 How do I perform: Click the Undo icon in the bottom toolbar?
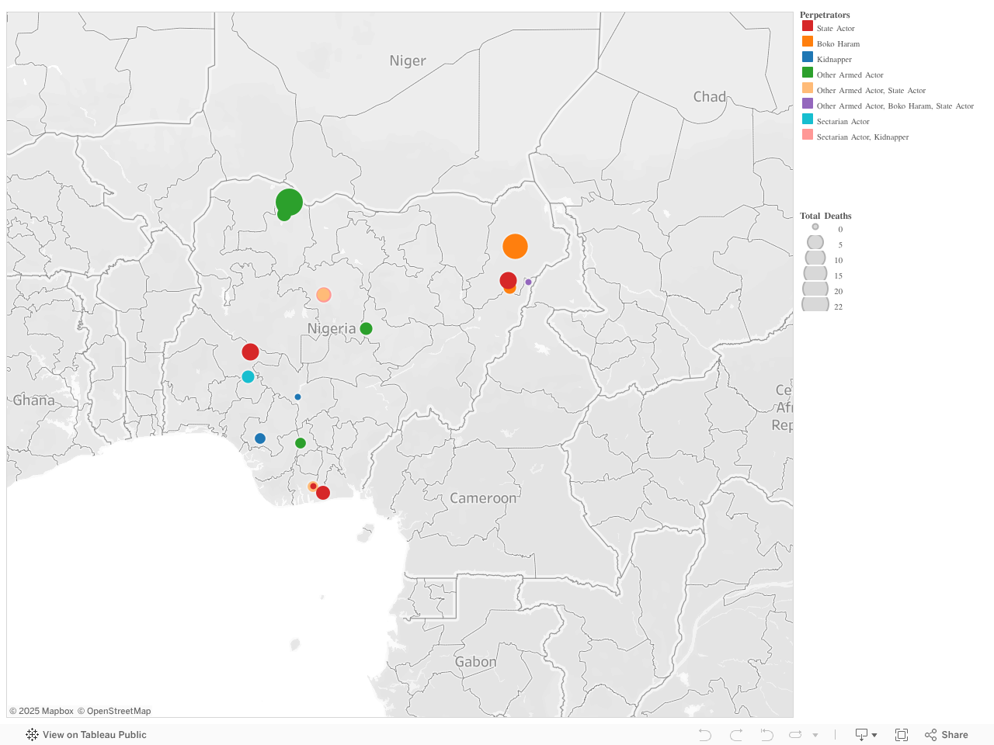(x=704, y=734)
